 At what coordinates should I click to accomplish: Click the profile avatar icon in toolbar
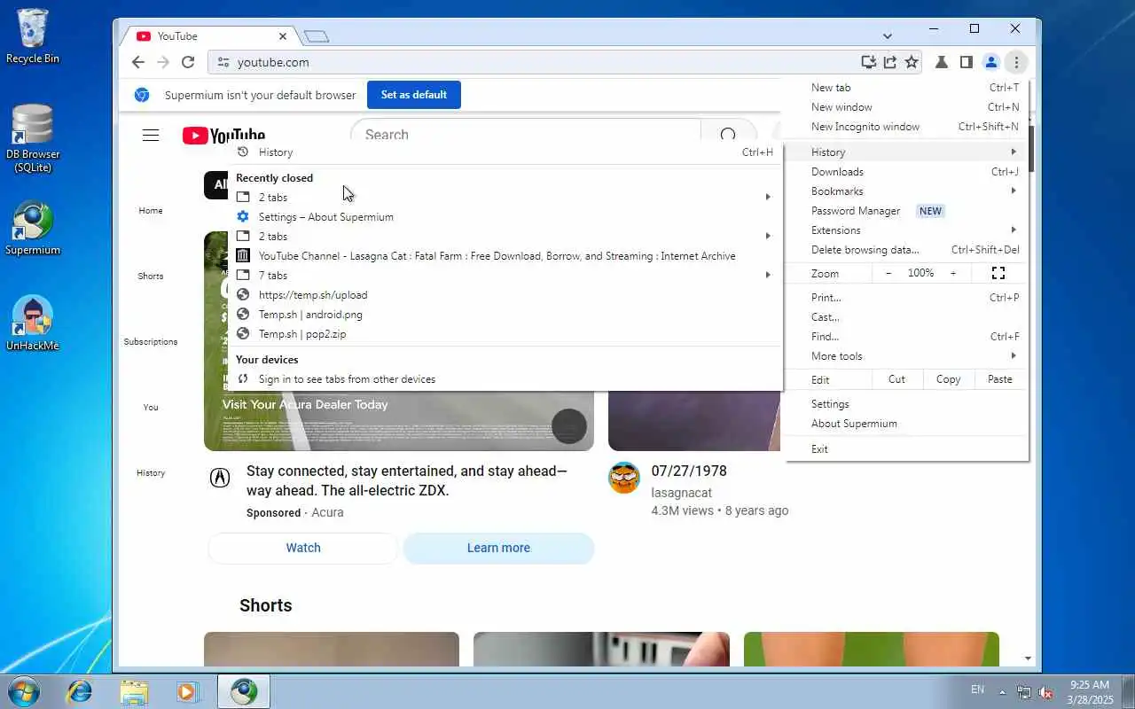(991, 62)
